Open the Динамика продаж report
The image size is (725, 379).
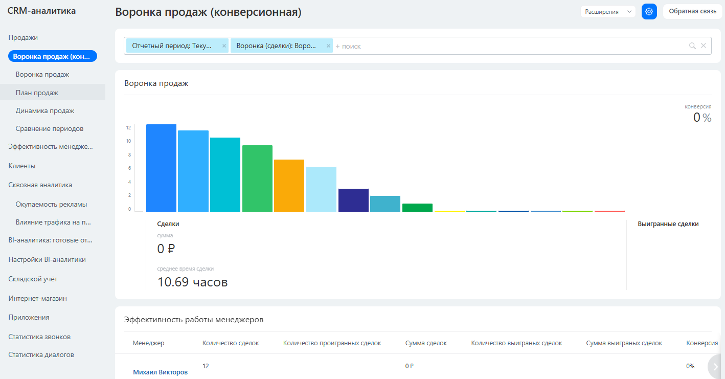coord(45,110)
